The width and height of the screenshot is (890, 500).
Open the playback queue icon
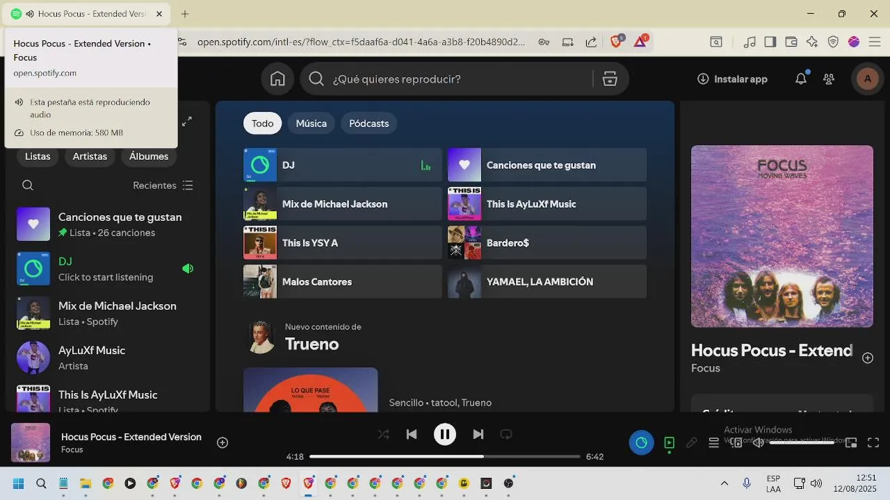click(x=713, y=442)
